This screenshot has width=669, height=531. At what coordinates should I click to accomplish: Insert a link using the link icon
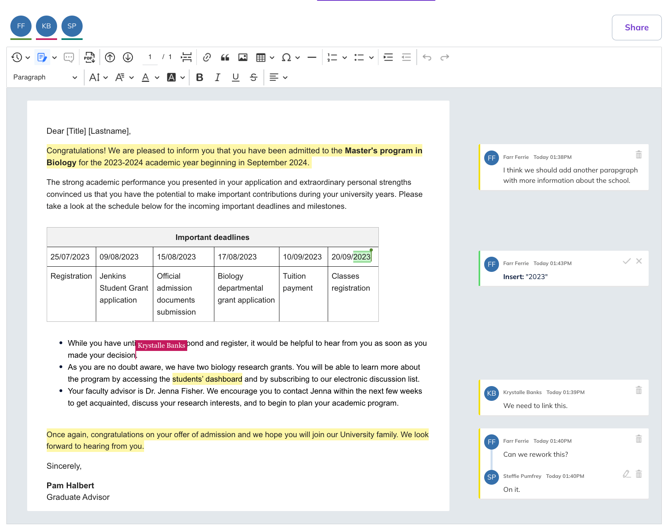(x=207, y=57)
